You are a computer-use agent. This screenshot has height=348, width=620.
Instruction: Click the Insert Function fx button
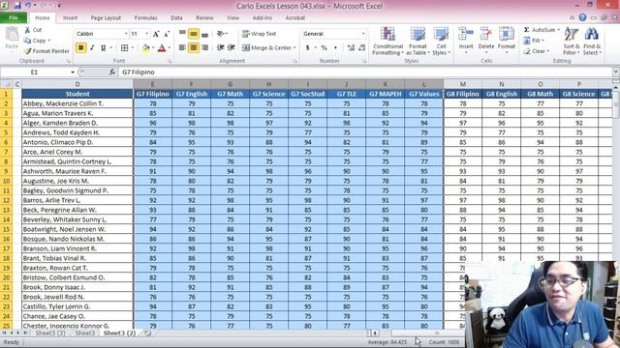coord(112,72)
